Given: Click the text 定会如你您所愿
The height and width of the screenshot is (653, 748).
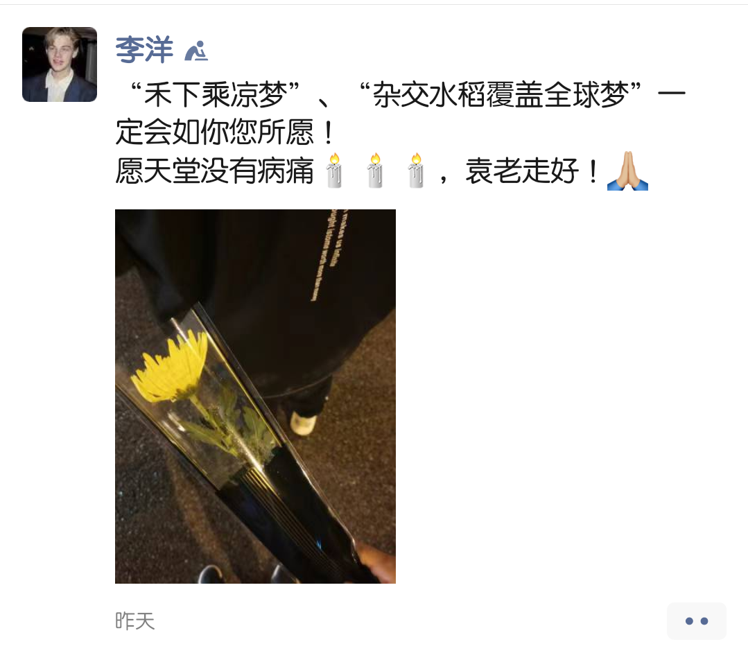Looking at the screenshot, I should pos(215,132).
